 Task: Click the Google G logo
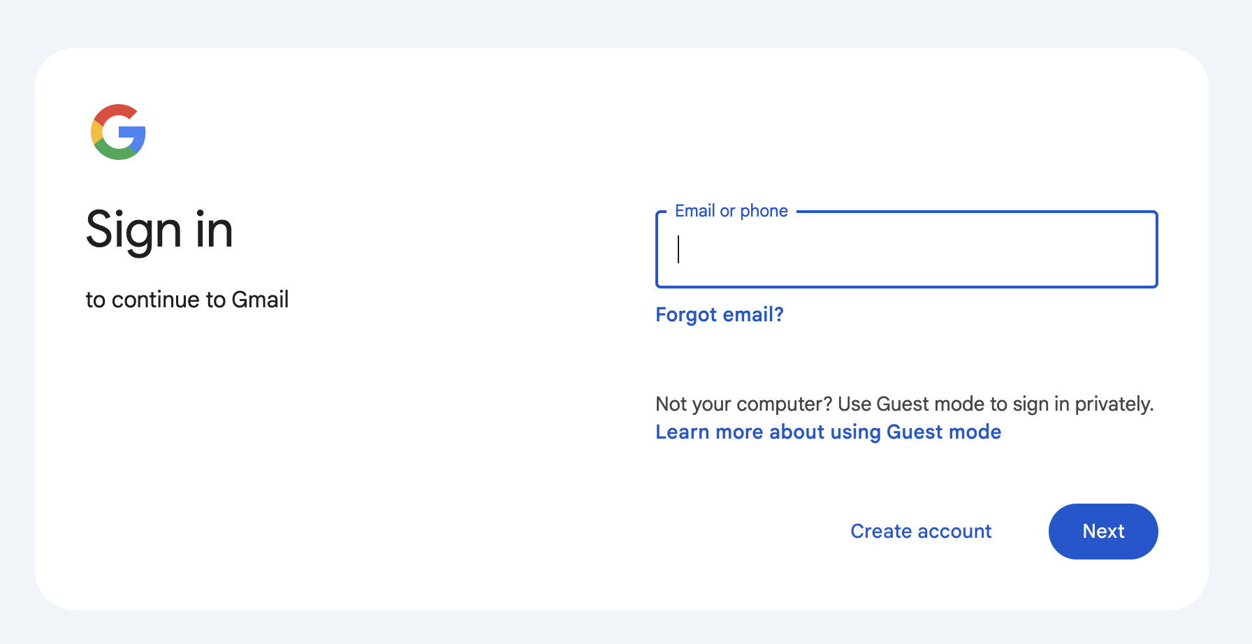tap(118, 132)
